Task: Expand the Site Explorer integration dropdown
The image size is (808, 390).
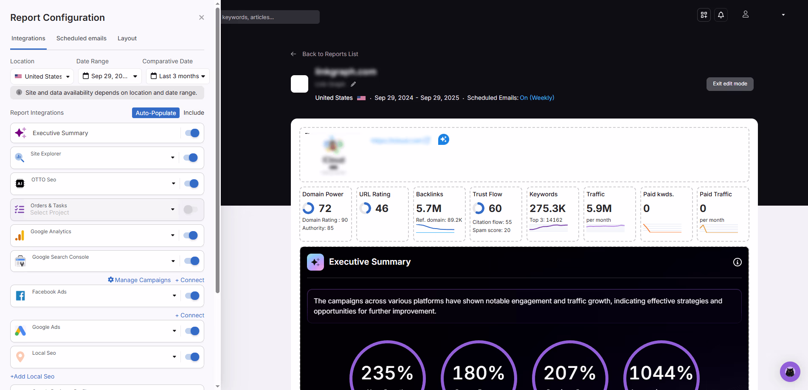Action: [172, 158]
